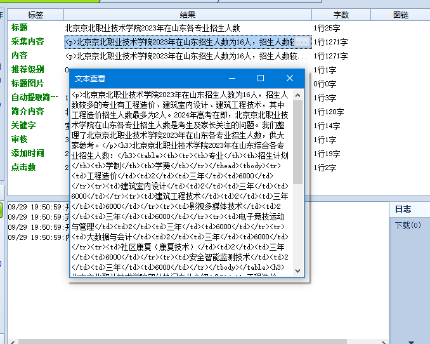Click the 1行3字 count cell
Viewport: 430px width, 344px height.
click(x=325, y=98)
